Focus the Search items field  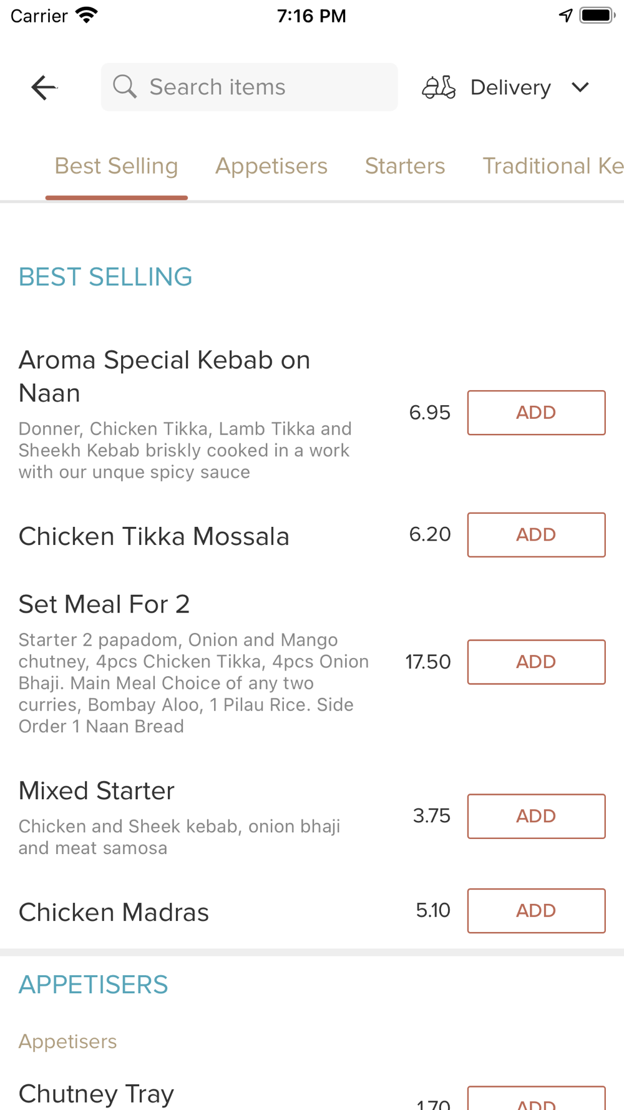coord(262,87)
